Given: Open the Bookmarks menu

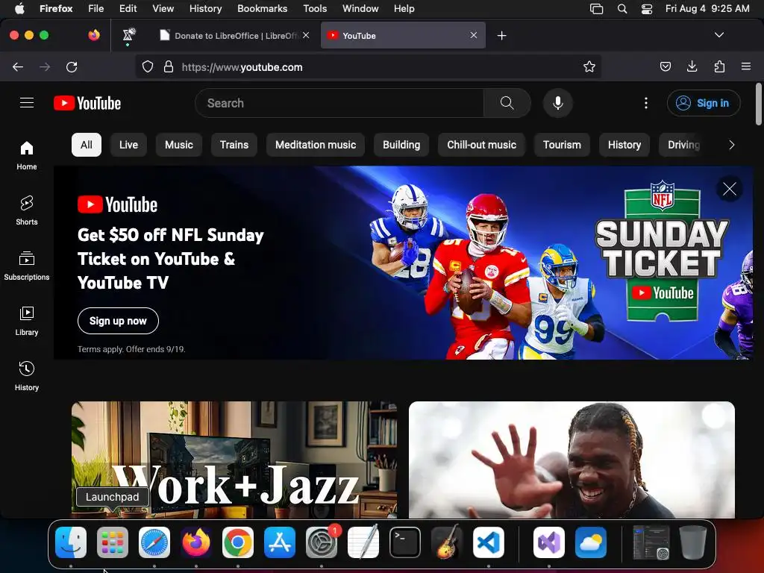Looking at the screenshot, I should coord(262,8).
